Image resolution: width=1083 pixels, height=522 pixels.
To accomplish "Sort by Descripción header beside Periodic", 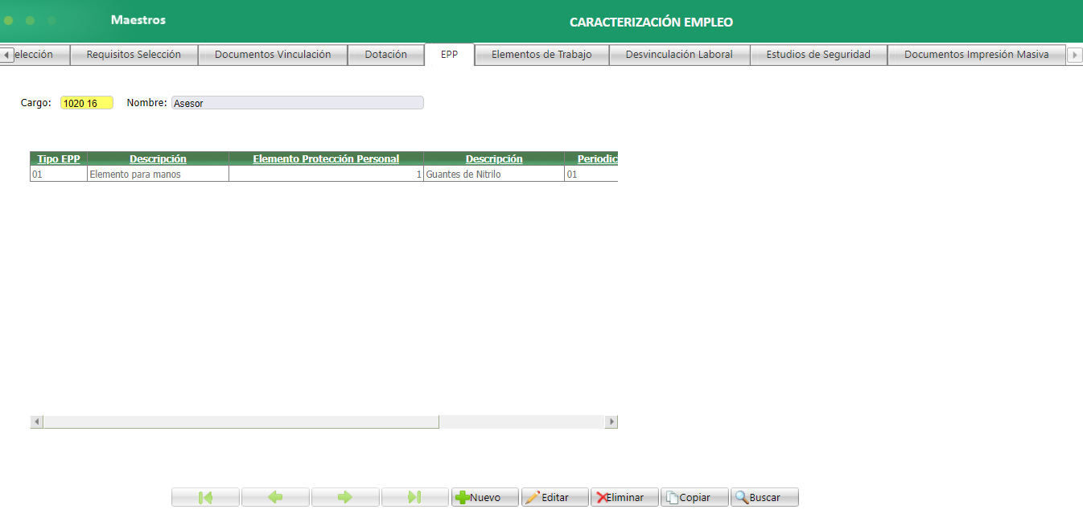I will click(x=494, y=158).
